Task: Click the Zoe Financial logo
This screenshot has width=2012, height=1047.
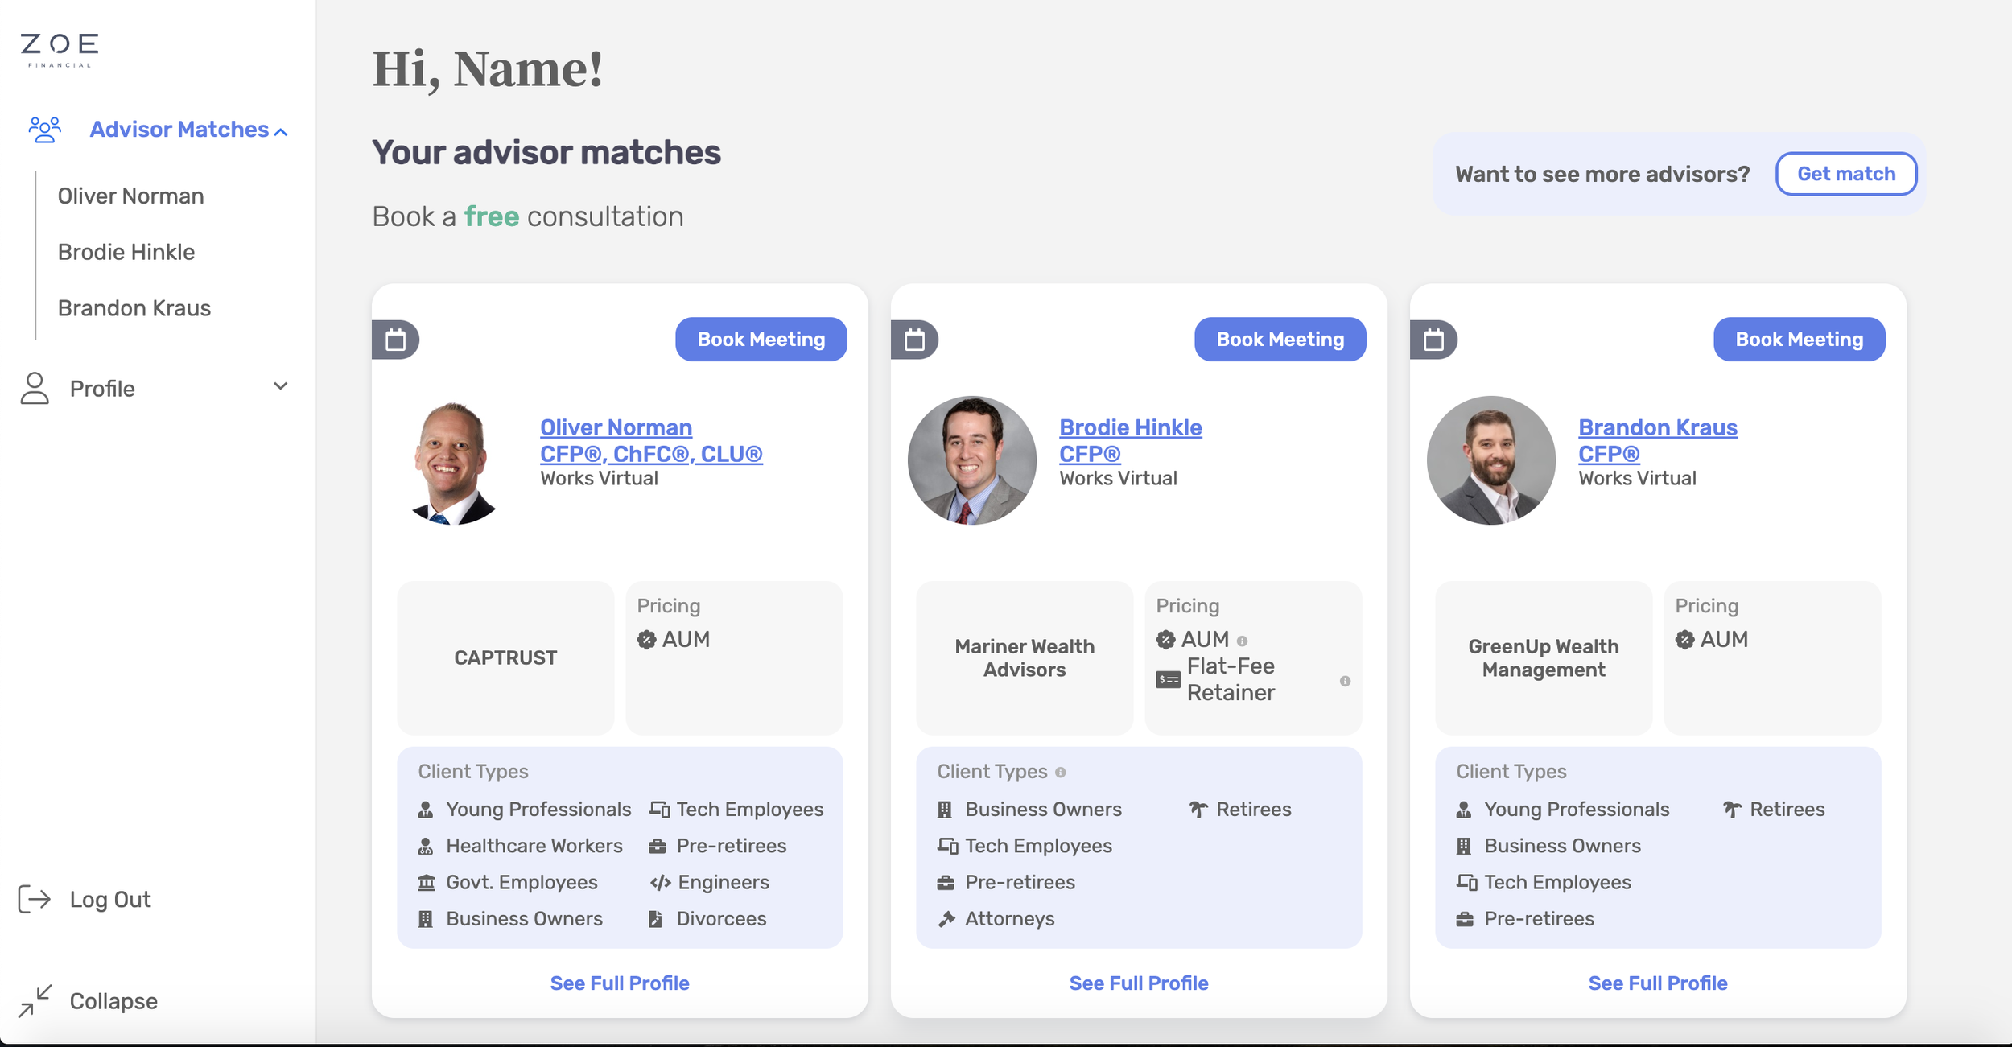Action: click(x=60, y=50)
